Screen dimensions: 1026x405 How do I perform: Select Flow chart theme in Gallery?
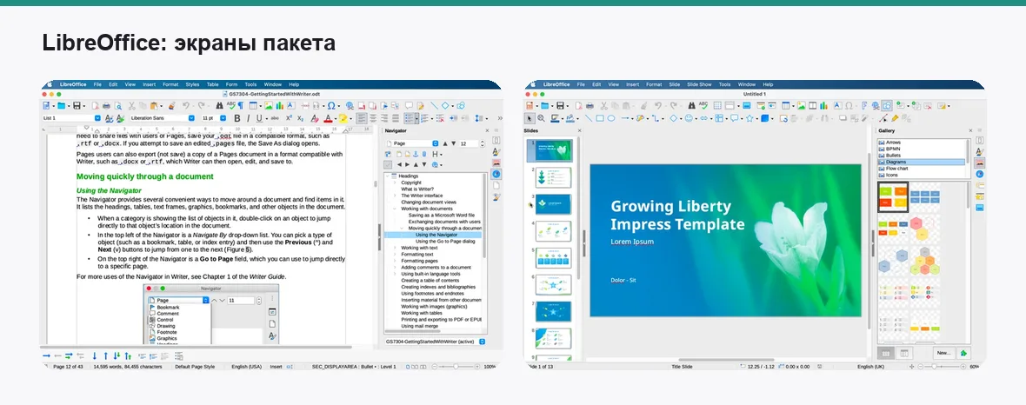coord(922,169)
